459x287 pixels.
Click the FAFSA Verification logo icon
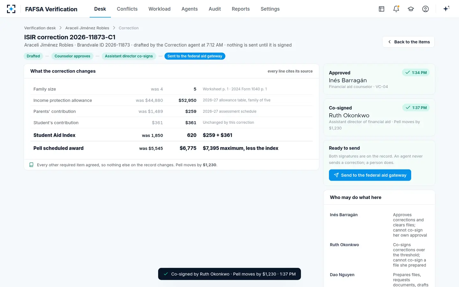(x=11, y=9)
